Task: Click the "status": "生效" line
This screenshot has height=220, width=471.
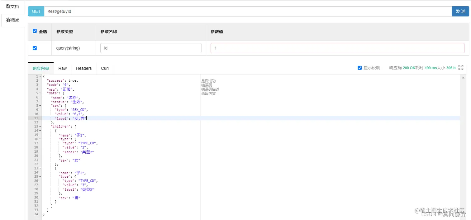Action: (68, 102)
